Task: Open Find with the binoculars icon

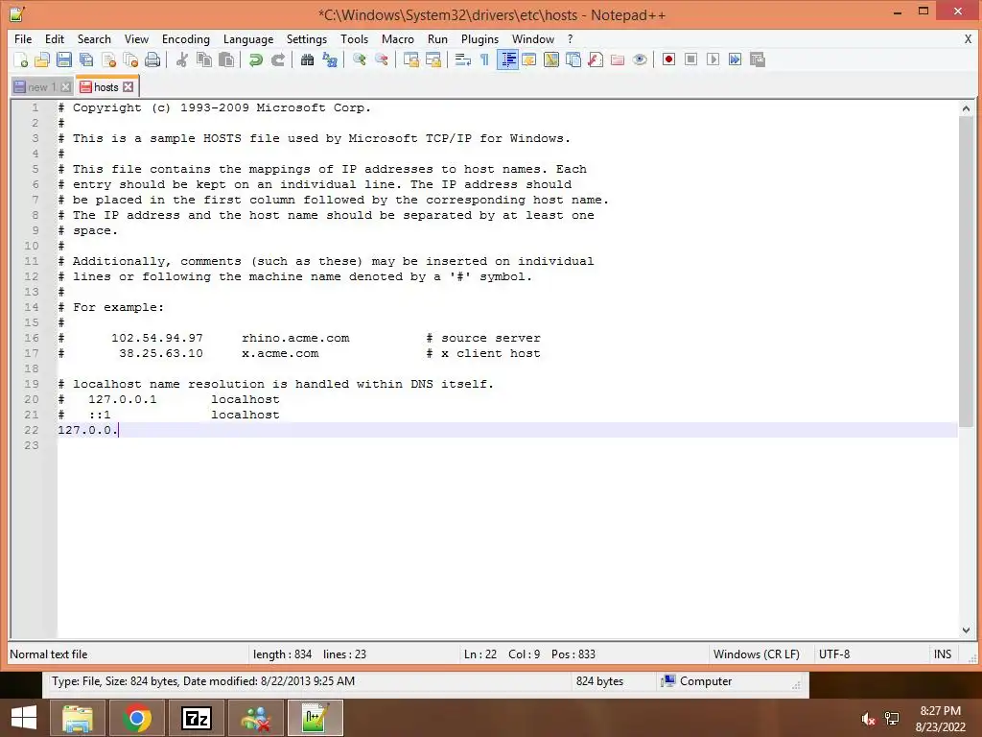Action: point(308,59)
